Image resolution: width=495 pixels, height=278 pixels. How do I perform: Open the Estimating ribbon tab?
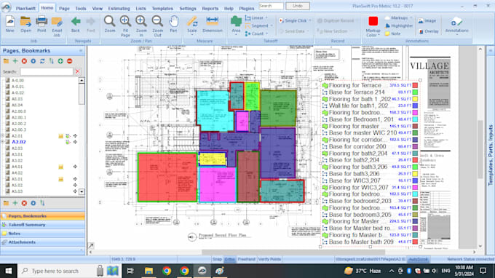[x=119, y=9]
